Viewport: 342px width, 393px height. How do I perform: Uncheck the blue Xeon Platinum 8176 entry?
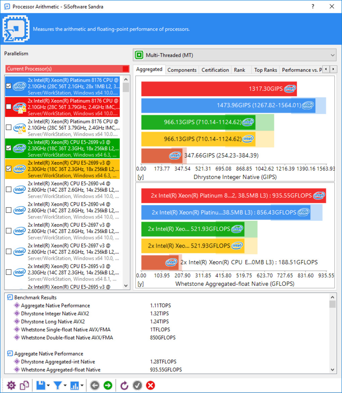point(9,86)
